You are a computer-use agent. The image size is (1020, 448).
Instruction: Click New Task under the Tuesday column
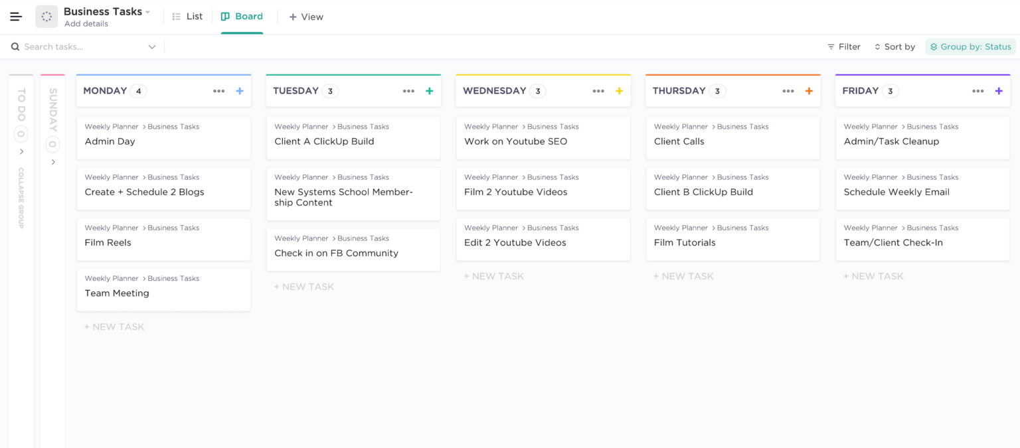coord(304,287)
